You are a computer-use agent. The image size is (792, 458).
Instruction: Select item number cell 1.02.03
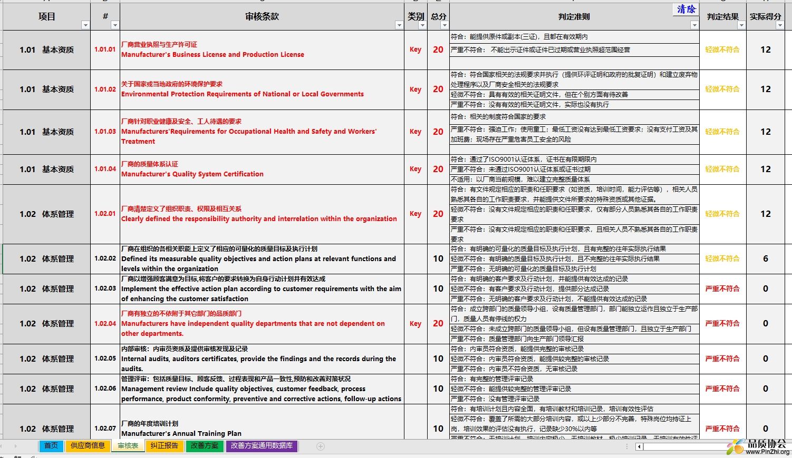tap(105, 288)
